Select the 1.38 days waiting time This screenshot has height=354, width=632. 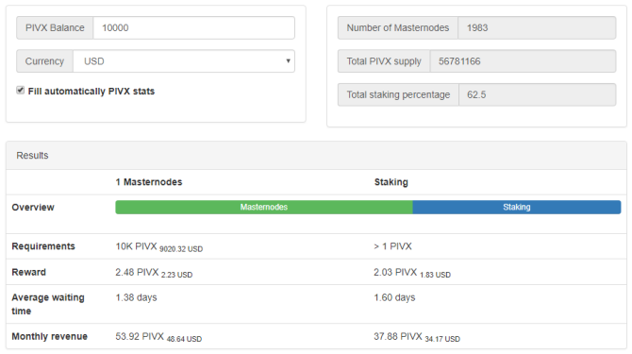pos(136,297)
